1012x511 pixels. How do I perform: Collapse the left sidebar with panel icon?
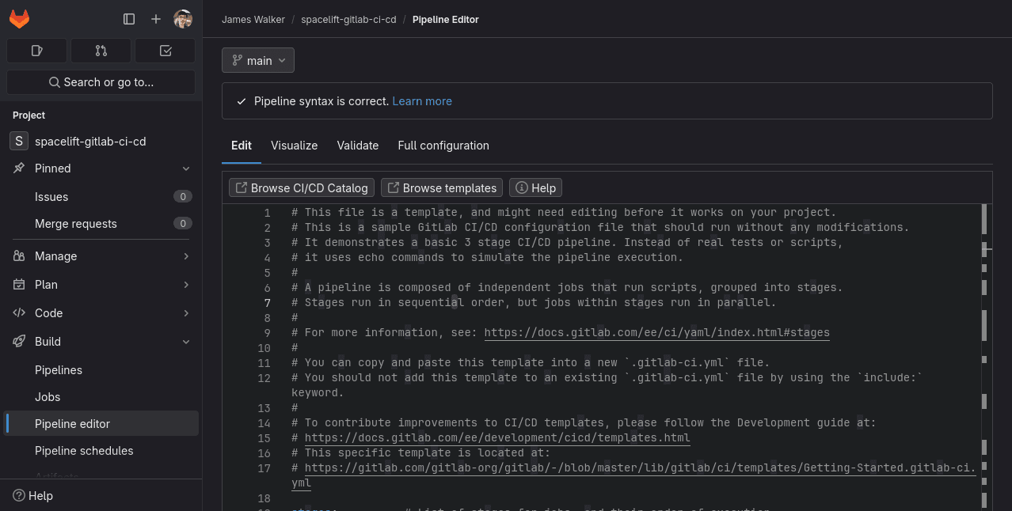pos(128,19)
